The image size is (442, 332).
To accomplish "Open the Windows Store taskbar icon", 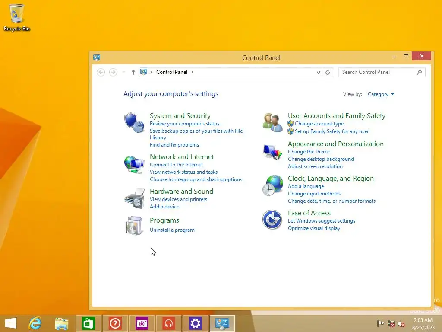I will click(x=88, y=323).
